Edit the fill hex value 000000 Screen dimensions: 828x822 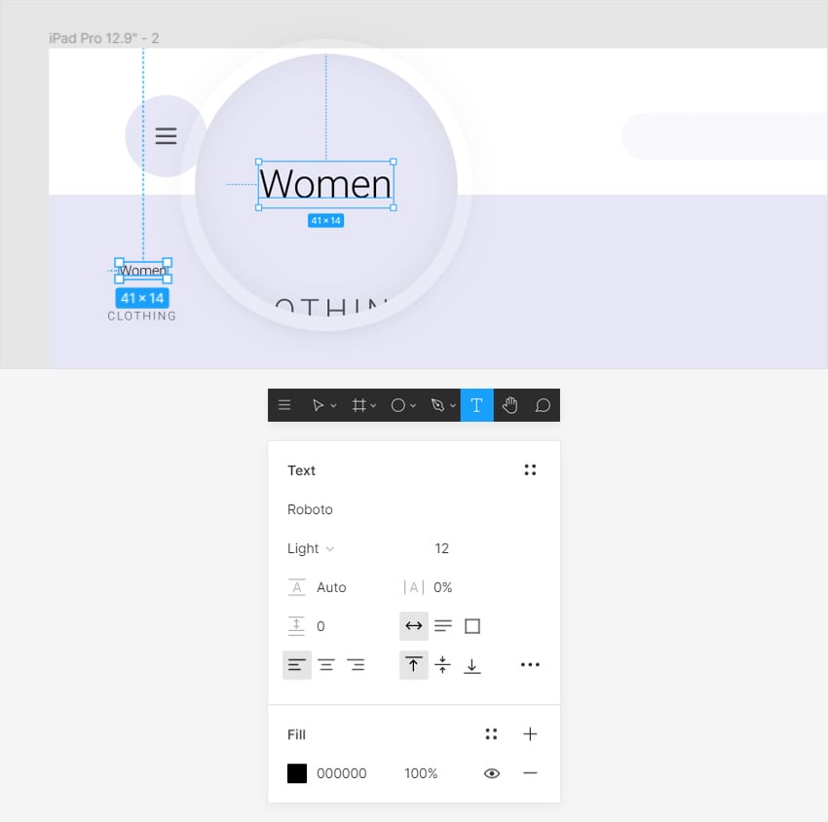point(342,773)
